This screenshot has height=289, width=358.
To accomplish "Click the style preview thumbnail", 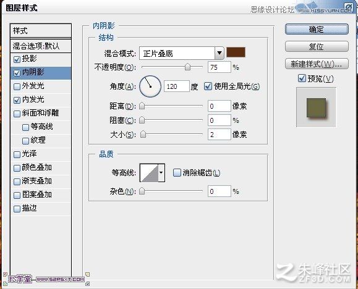I will 316,107.
